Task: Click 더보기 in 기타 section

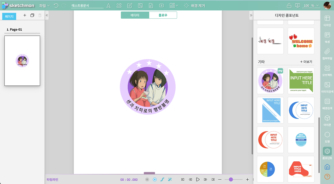Action: tap(306, 62)
